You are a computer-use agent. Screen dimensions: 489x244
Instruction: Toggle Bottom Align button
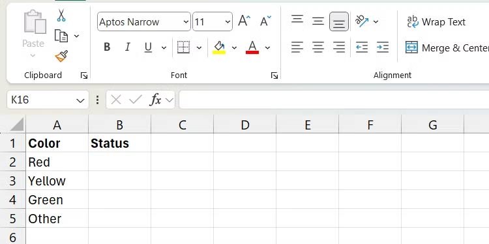tap(339, 21)
